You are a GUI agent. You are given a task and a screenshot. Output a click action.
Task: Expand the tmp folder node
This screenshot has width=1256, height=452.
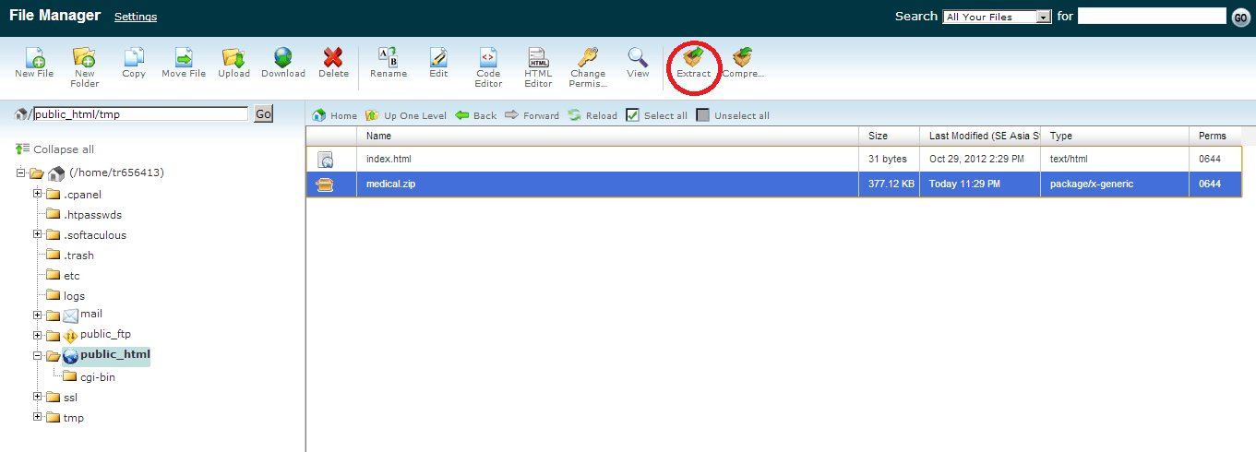(x=38, y=417)
